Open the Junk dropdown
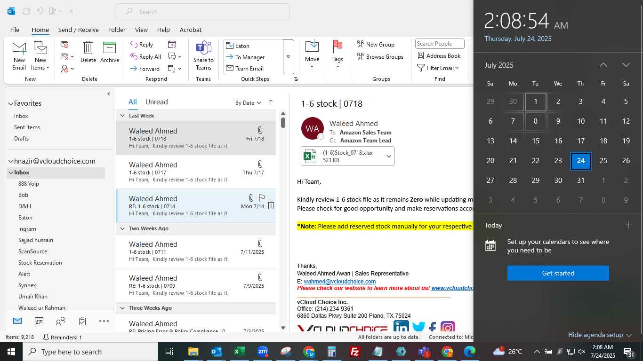Image resolution: width=643 pixels, height=361 pixels. 67,69
